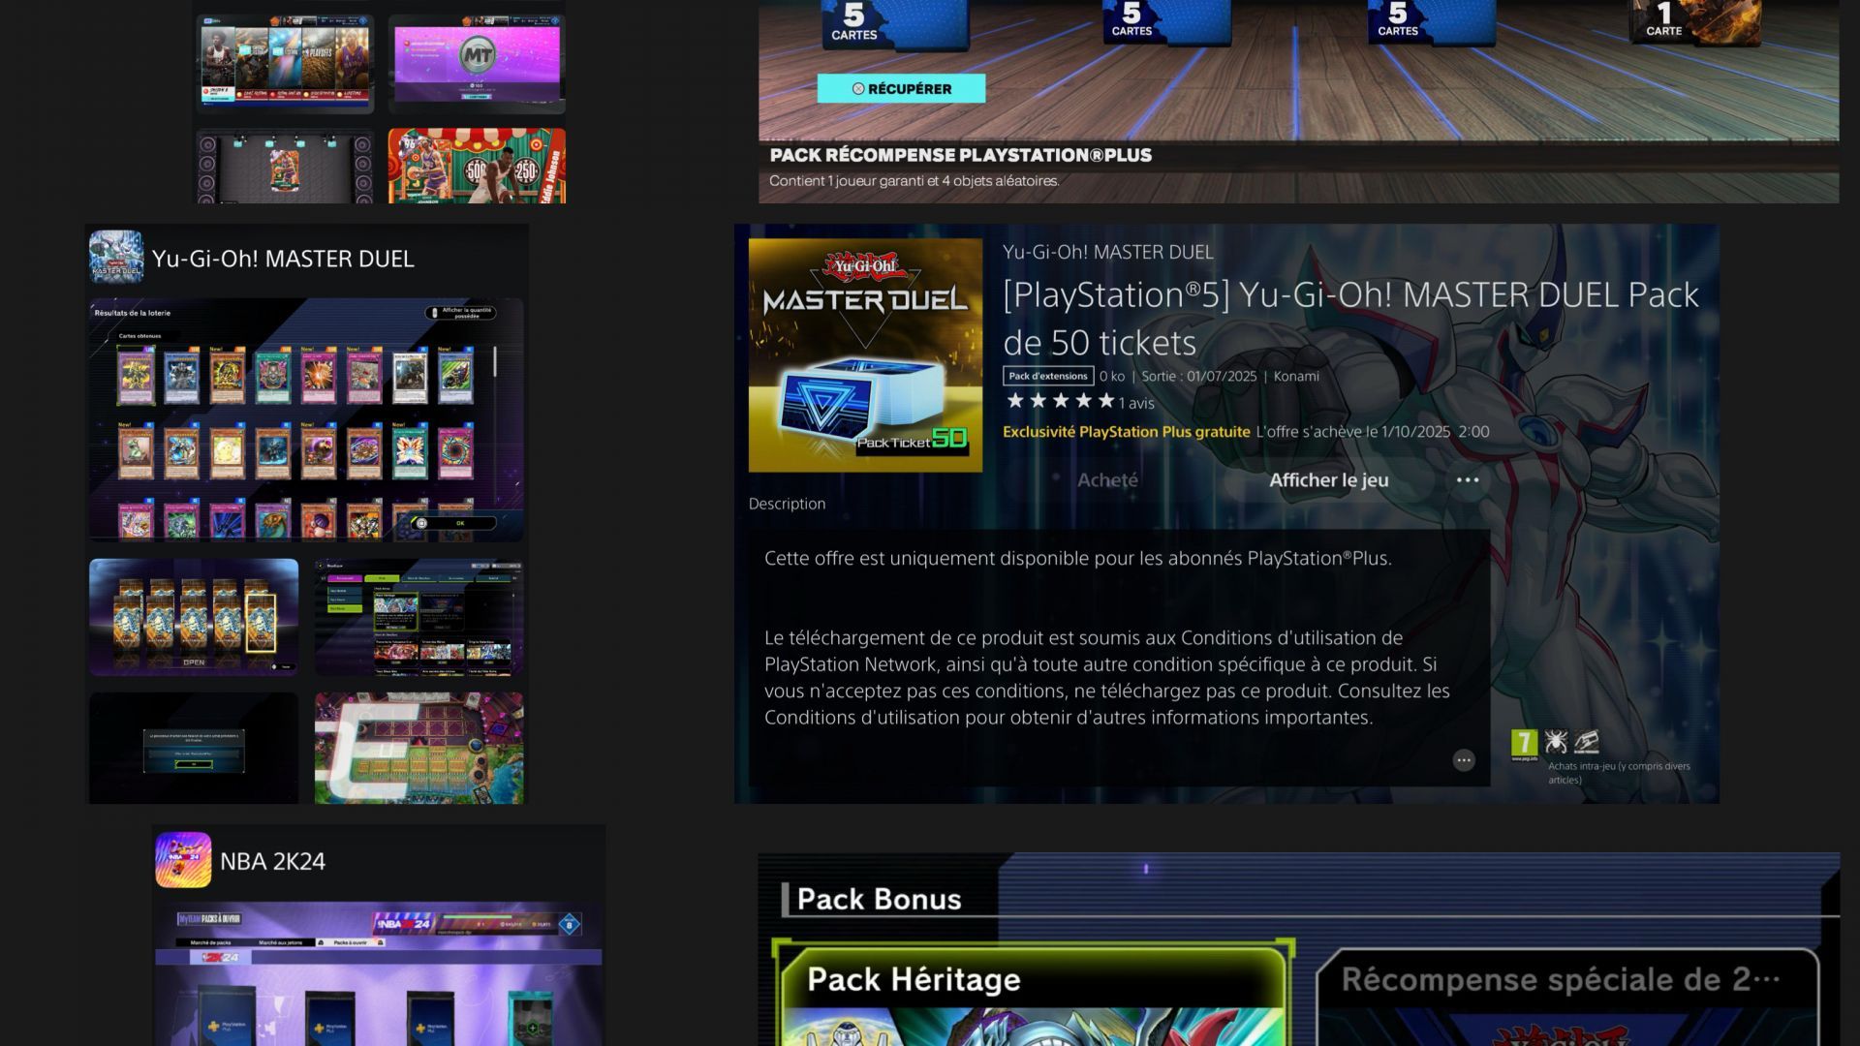Open the MT coin reward screenshot thumbnail
1860x1046 pixels.
click(x=477, y=63)
